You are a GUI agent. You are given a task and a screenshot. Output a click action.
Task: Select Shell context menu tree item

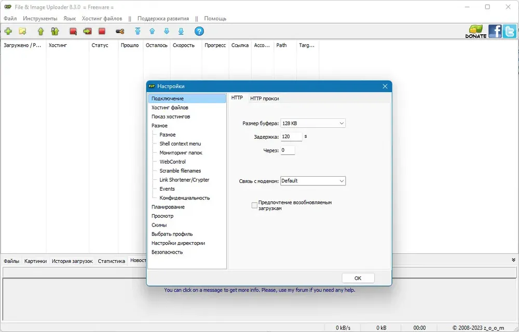(180, 143)
